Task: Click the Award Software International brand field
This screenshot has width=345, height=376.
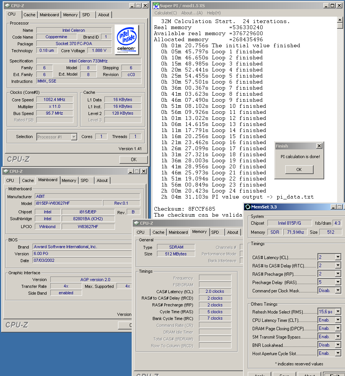Action: (x=82, y=247)
